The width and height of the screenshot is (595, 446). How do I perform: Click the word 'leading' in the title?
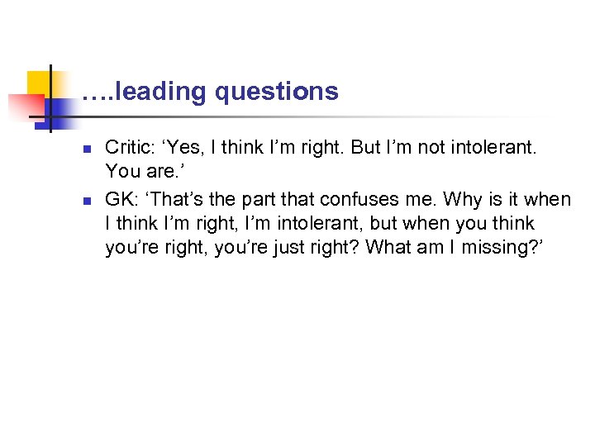pos(162,91)
